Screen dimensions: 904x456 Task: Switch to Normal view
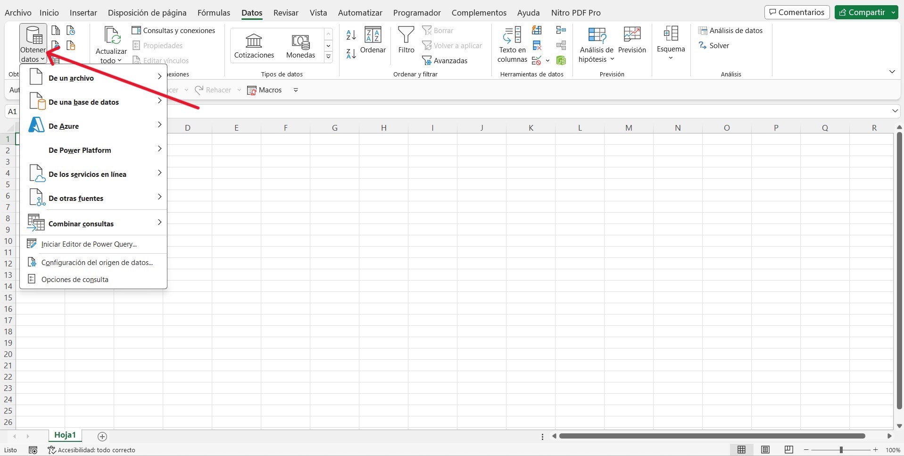(x=741, y=450)
